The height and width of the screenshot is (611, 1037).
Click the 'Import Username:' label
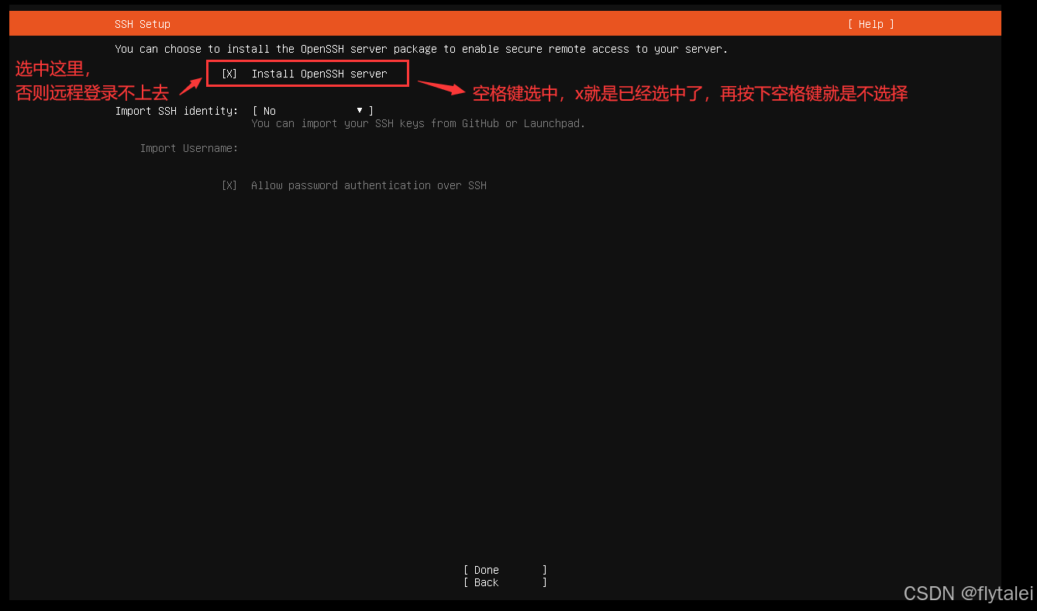click(189, 148)
